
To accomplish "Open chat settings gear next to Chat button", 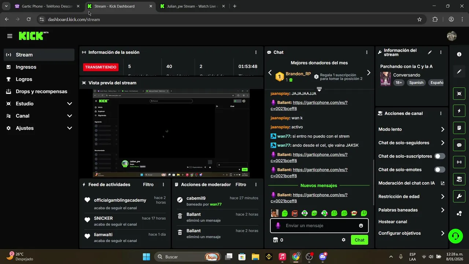I will click(x=343, y=240).
